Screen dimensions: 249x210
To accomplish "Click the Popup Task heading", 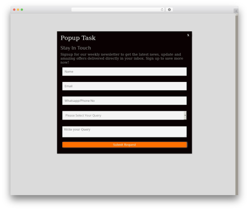I will pos(78,38).
